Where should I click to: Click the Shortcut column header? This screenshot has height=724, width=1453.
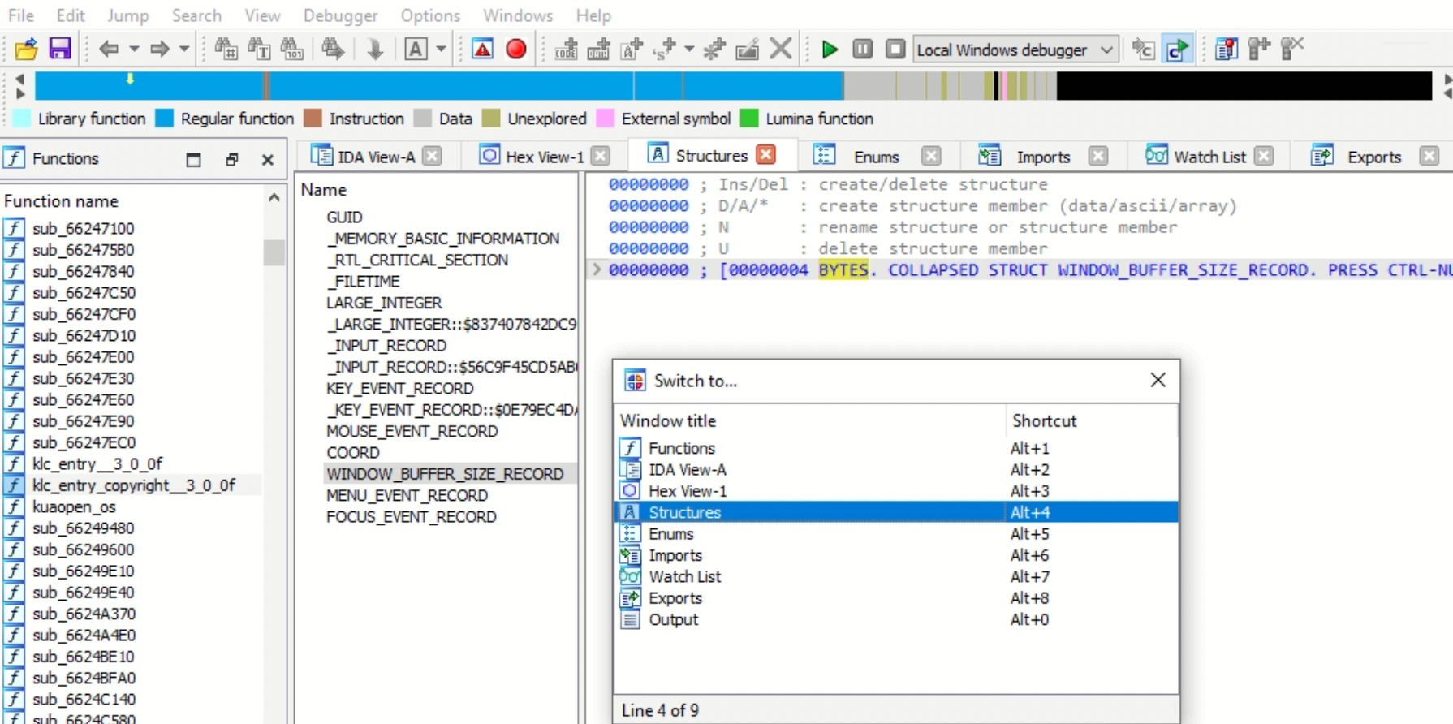(1044, 420)
